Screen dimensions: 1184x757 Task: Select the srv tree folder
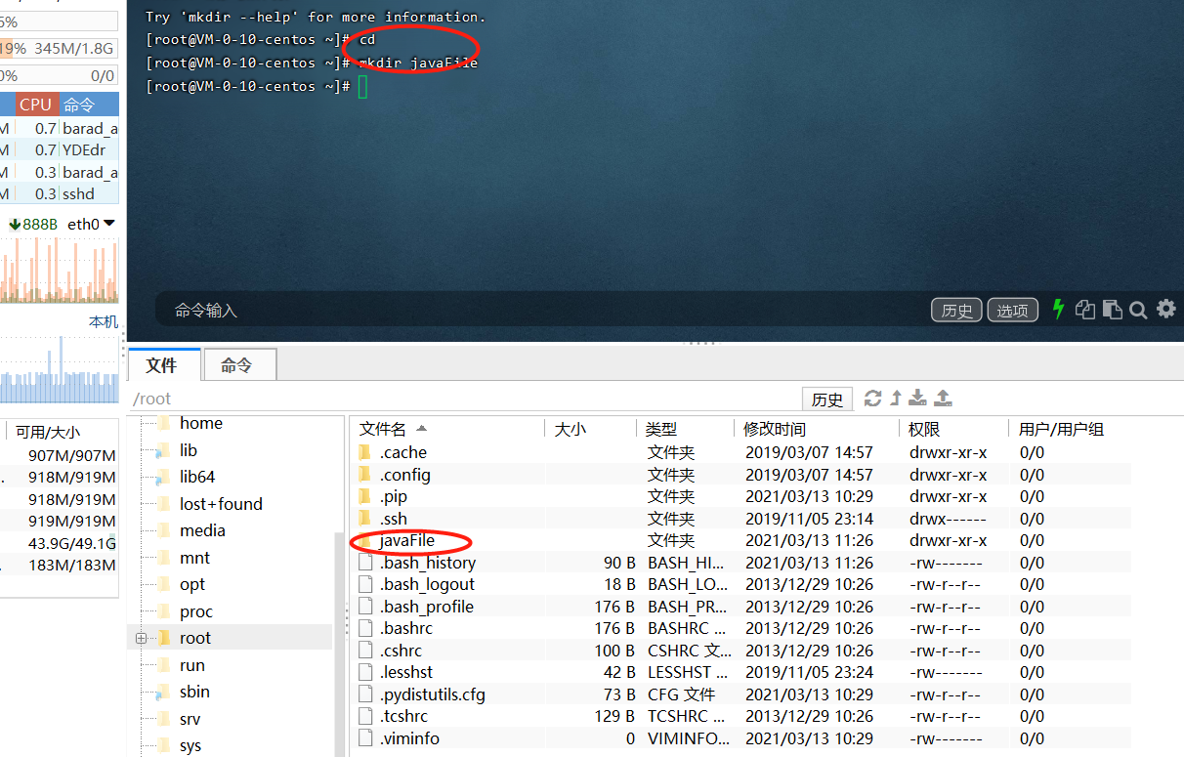coord(190,719)
